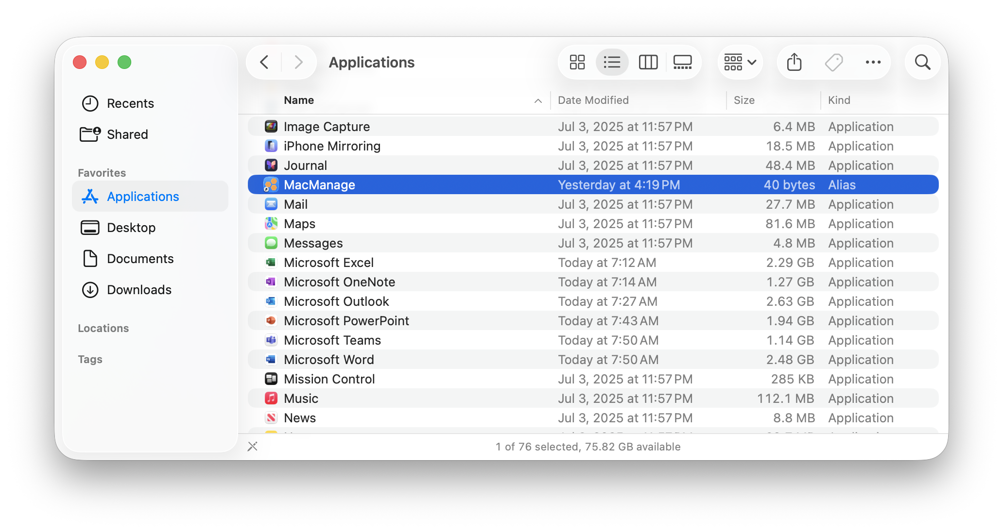Image resolution: width=1003 pixels, height=532 pixels.
Task: Click the 285 KB size value
Action: tap(793, 379)
